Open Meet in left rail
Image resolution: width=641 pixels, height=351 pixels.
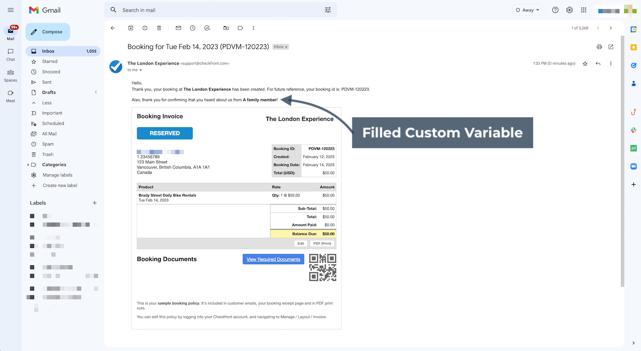tap(10, 96)
